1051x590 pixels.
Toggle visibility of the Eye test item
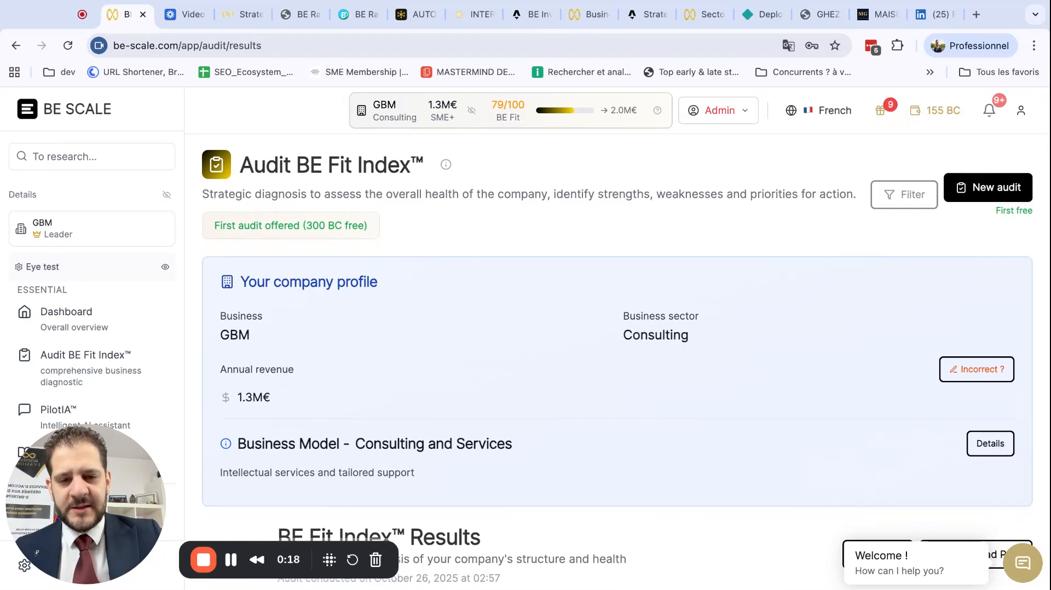click(165, 267)
